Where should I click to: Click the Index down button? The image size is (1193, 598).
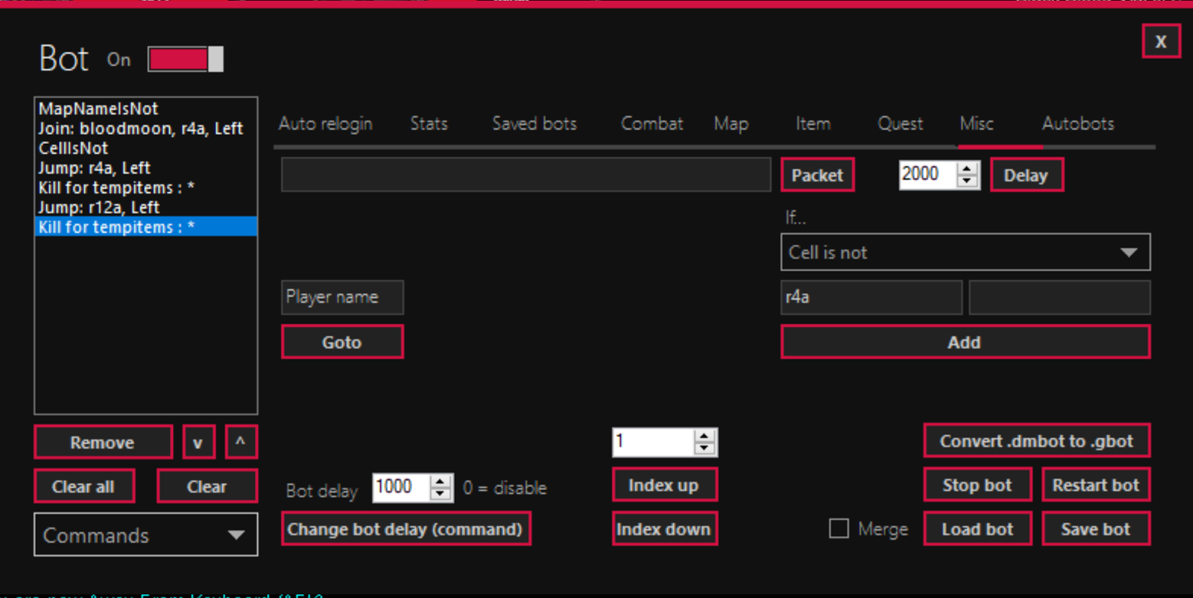[x=664, y=529]
